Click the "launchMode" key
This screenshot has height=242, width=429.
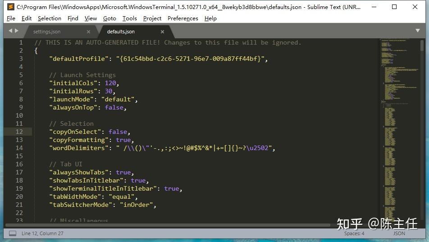(71, 100)
